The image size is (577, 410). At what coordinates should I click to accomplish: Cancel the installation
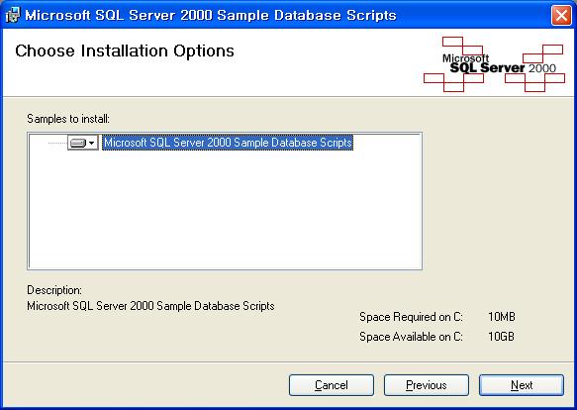coord(332,385)
